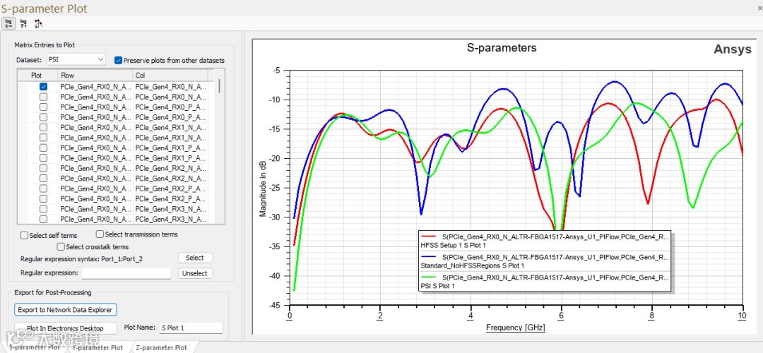The image size is (763, 353).
Task: Click the blue line swatch in legend
Action: pyautogui.click(x=429, y=256)
